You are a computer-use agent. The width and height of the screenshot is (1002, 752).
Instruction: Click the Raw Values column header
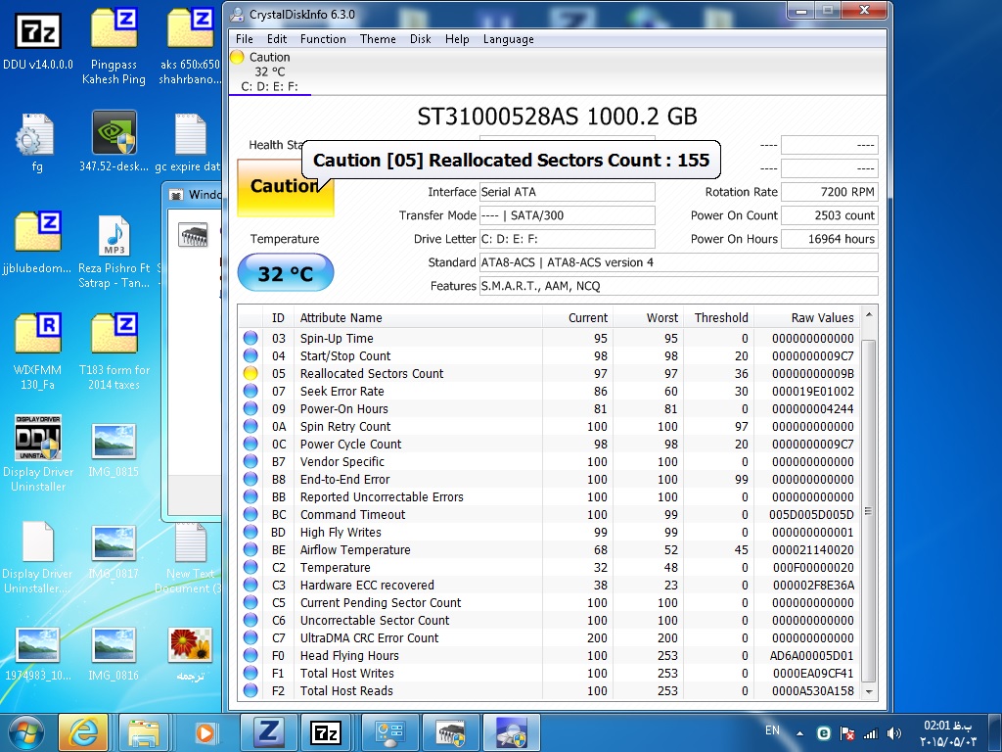click(806, 318)
